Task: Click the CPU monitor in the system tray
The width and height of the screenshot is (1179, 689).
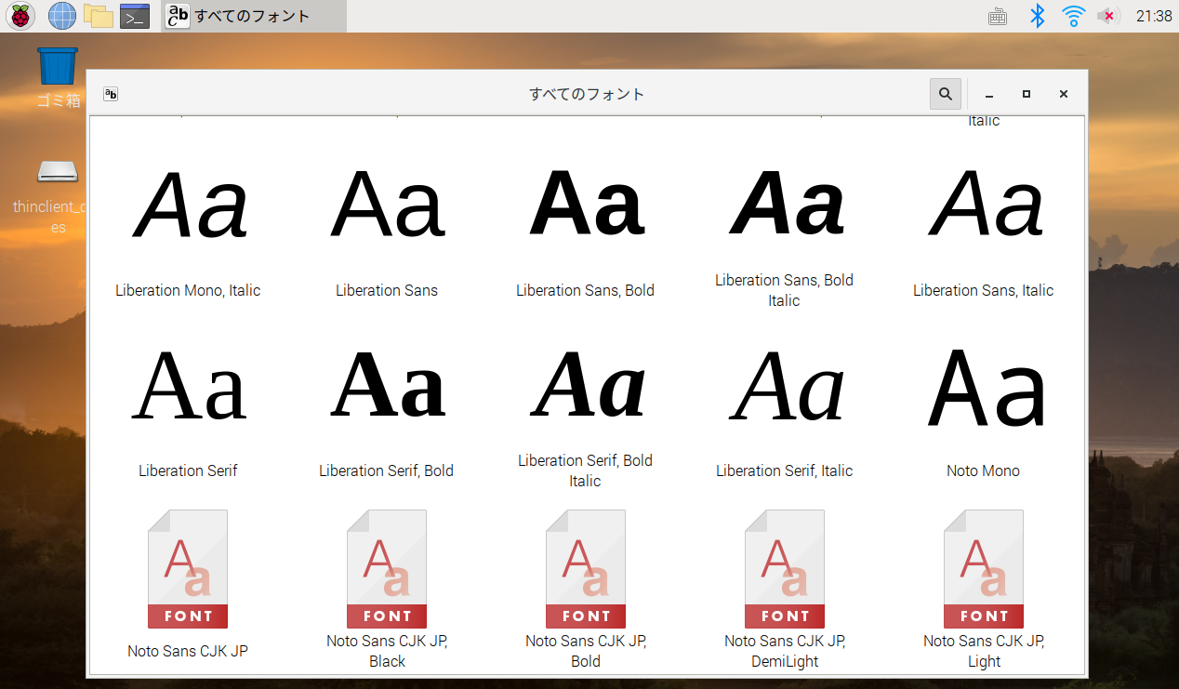Action: coord(998,16)
